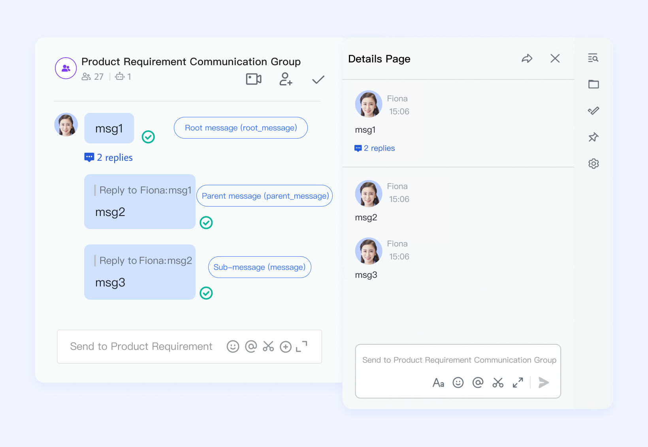Toggle the green check beside msg2 bubble
This screenshot has width=648, height=447.
pyautogui.click(x=206, y=223)
